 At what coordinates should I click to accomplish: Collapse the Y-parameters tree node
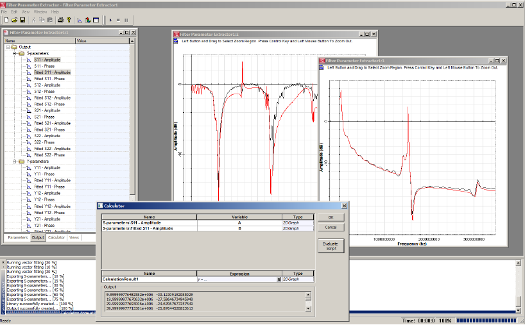tap(13, 162)
